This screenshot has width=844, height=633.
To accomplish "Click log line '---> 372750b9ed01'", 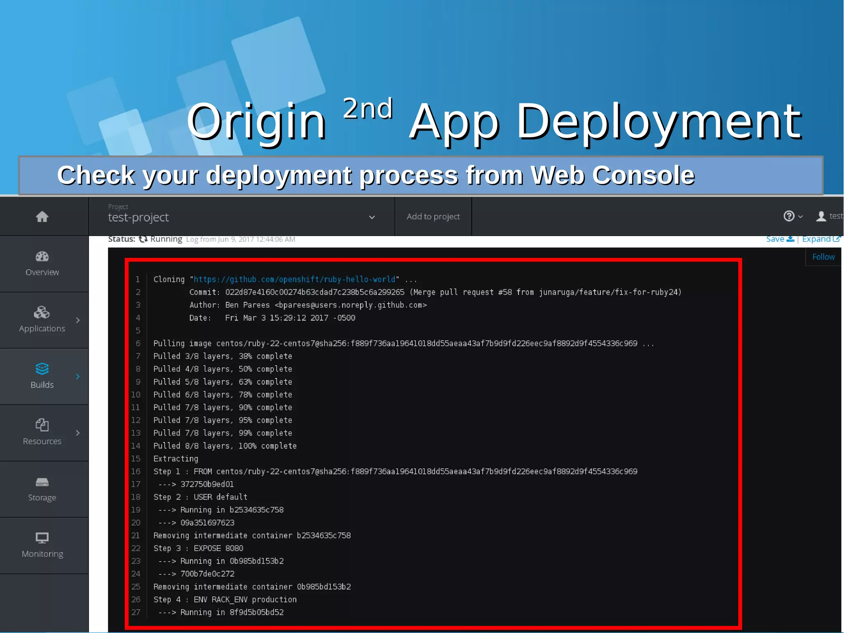I will click(196, 484).
